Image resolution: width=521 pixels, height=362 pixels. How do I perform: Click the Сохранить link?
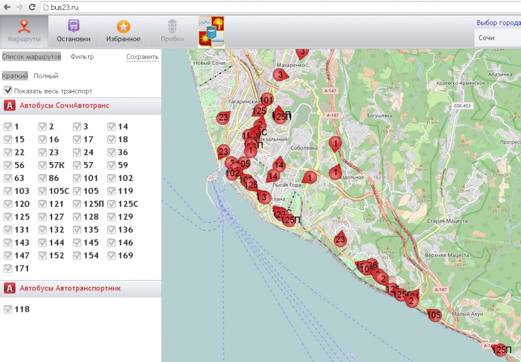[142, 57]
